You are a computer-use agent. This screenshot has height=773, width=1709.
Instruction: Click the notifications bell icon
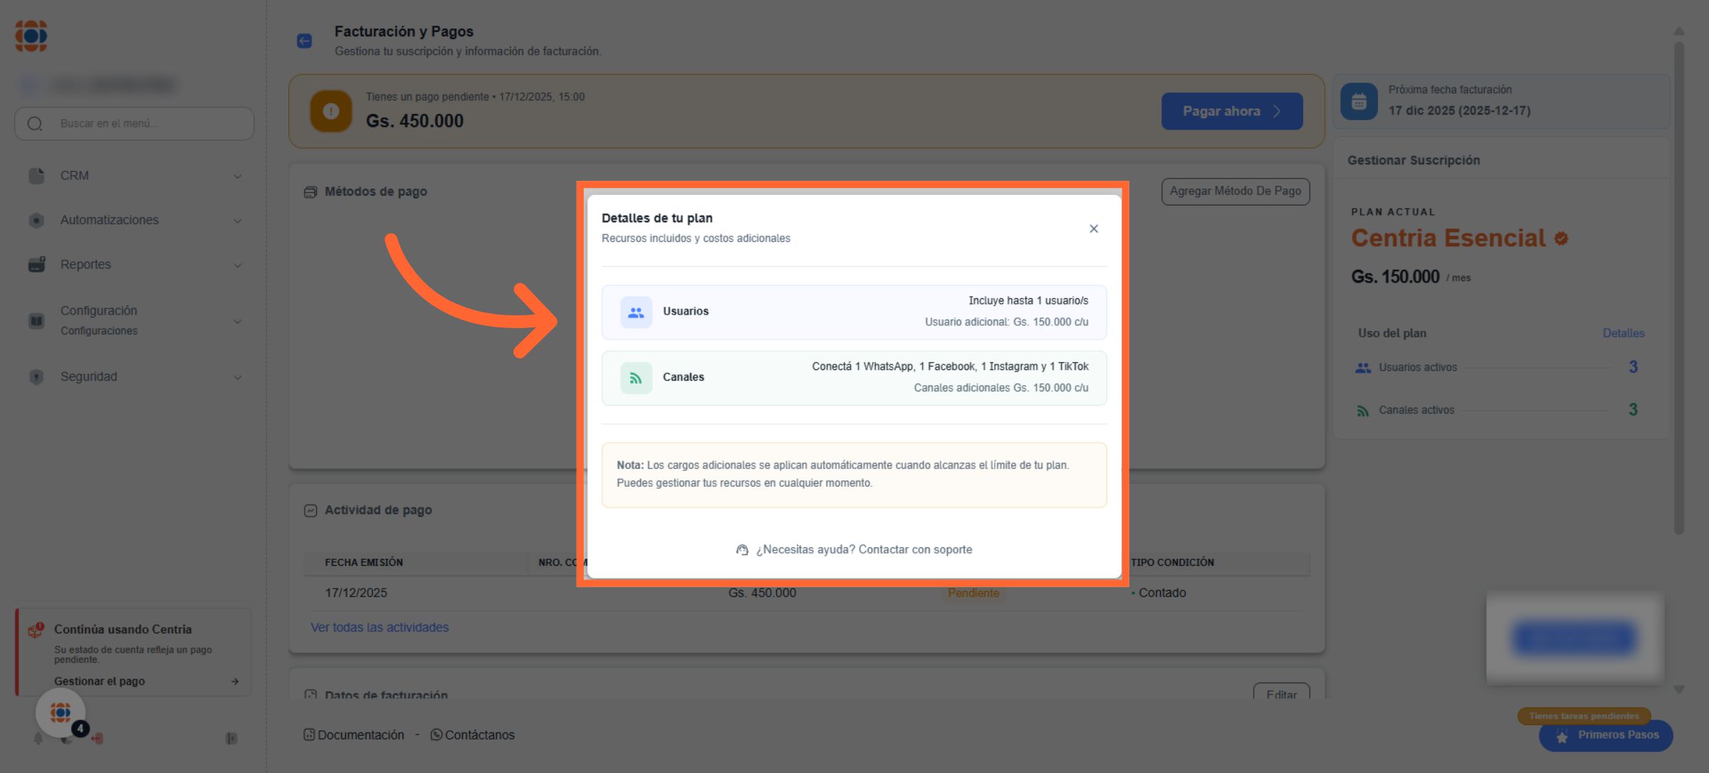point(38,739)
